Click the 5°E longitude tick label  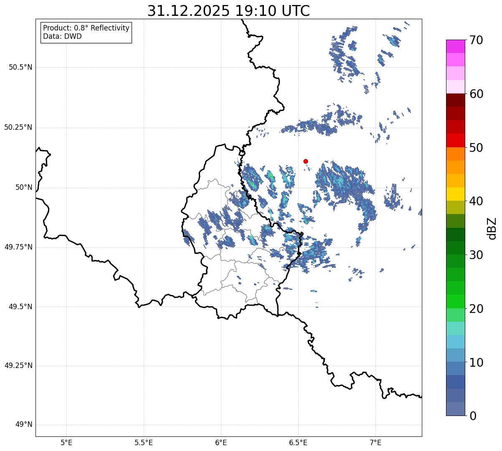coord(67,442)
